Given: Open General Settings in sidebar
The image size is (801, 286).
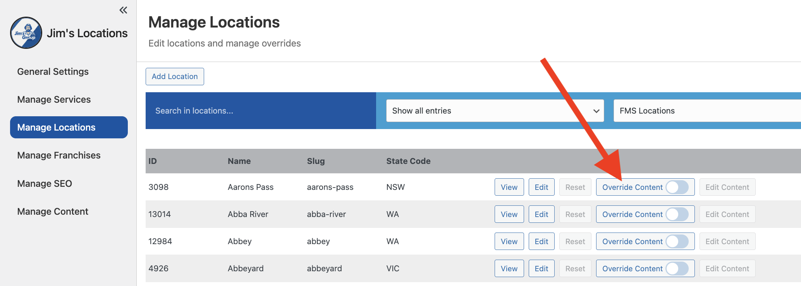Looking at the screenshot, I should (x=53, y=72).
